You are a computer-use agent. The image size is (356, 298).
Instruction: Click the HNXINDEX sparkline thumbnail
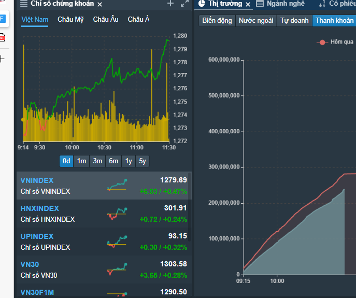[117, 214]
